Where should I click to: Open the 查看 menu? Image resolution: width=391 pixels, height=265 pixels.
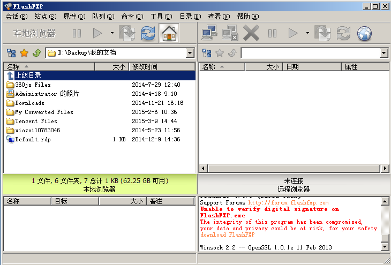[x=219, y=17]
